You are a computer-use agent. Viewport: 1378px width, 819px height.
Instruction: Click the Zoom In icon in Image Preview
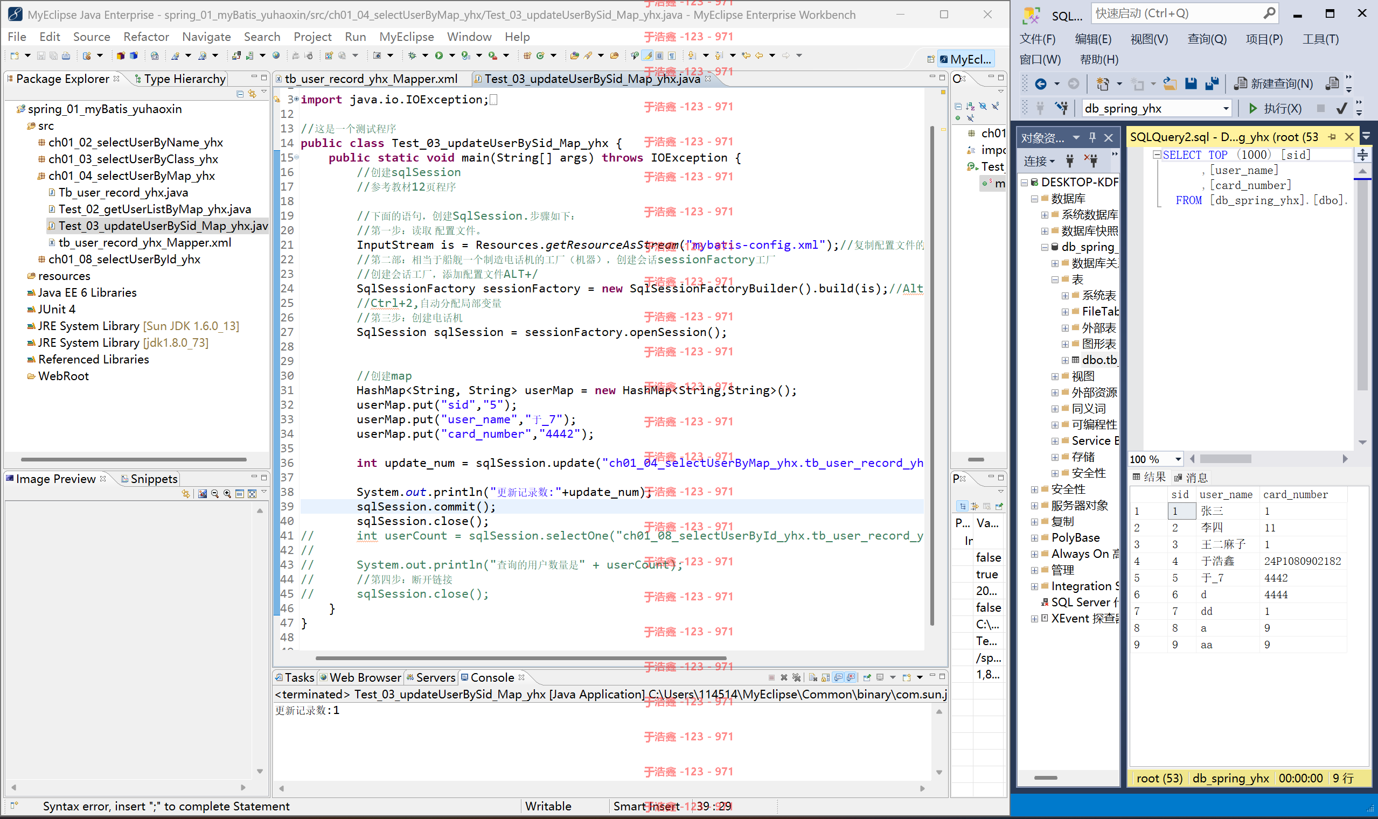pyautogui.click(x=227, y=493)
